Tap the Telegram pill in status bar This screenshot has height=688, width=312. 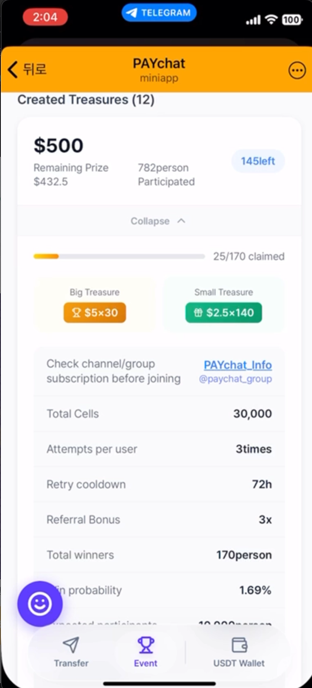point(159,13)
